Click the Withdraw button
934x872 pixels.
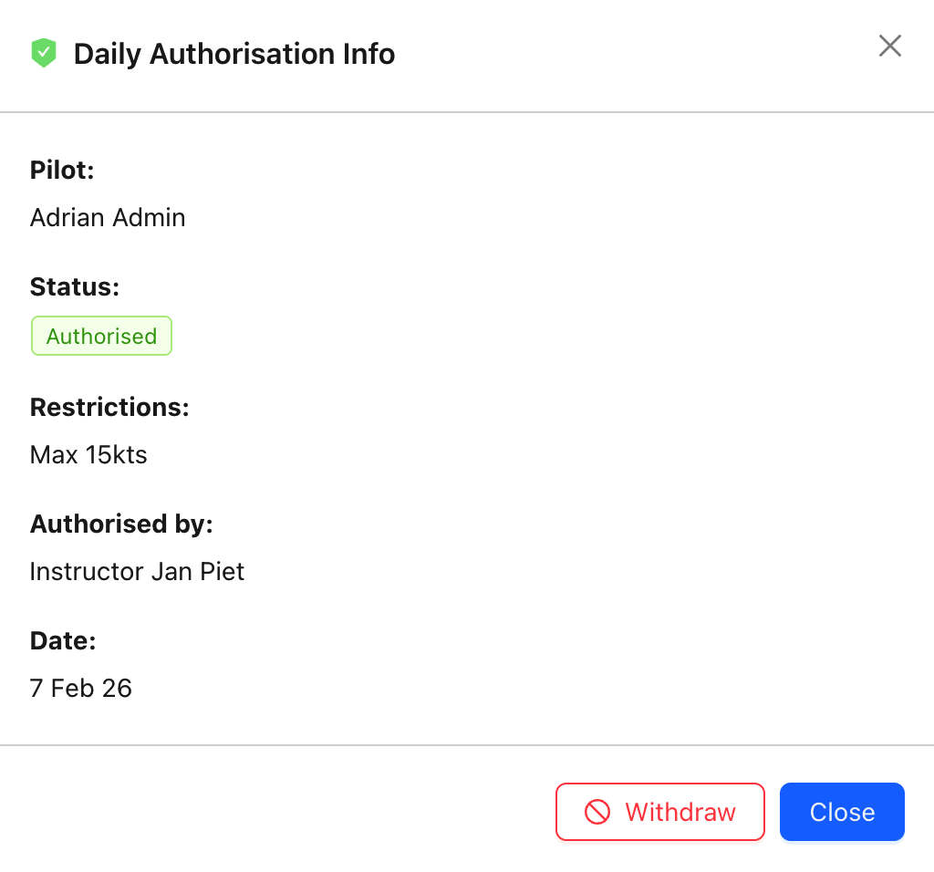[659, 812]
